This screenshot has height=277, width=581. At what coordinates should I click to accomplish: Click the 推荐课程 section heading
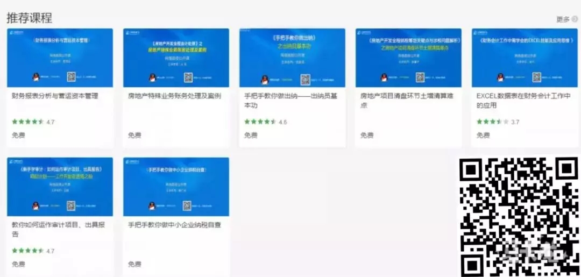pyautogui.click(x=29, y=17)
